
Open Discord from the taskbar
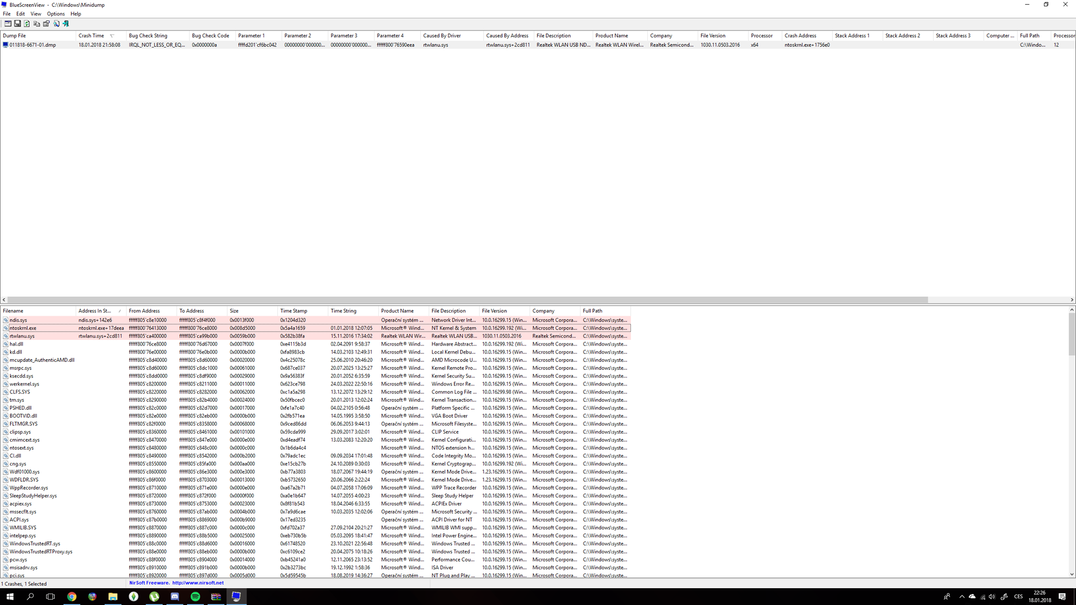[x=175, y=597]
